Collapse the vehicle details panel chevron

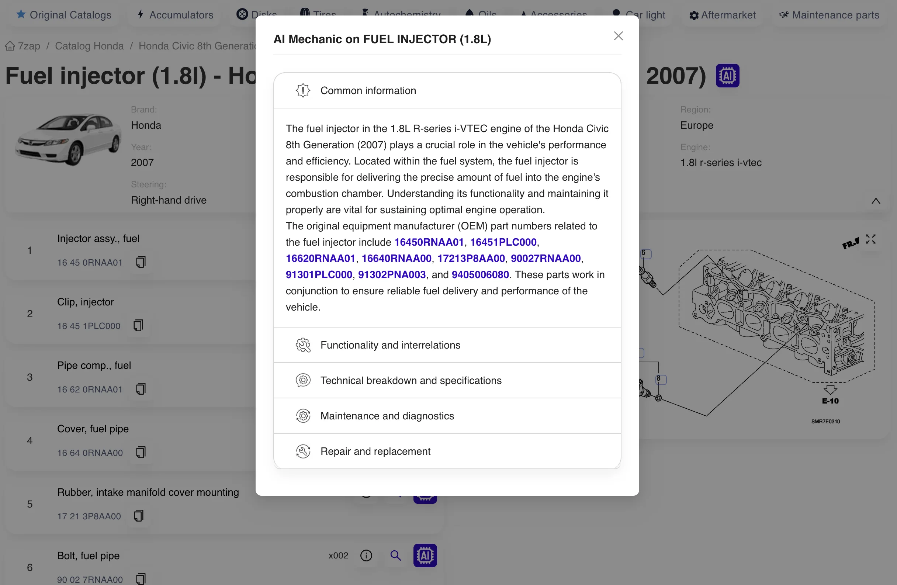point(876,201)
